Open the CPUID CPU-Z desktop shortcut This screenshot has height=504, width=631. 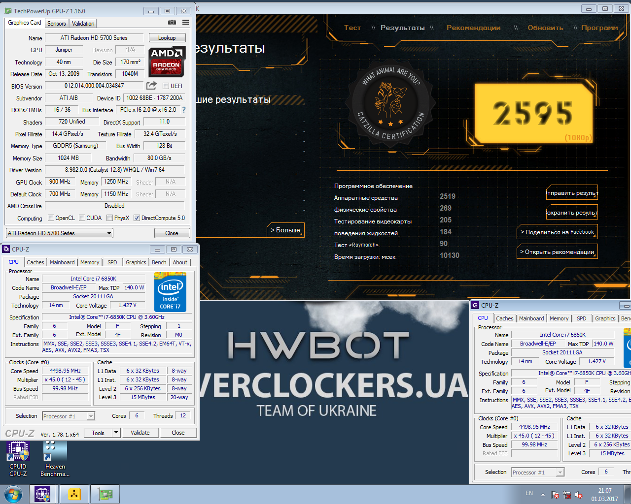pos(18,459)
